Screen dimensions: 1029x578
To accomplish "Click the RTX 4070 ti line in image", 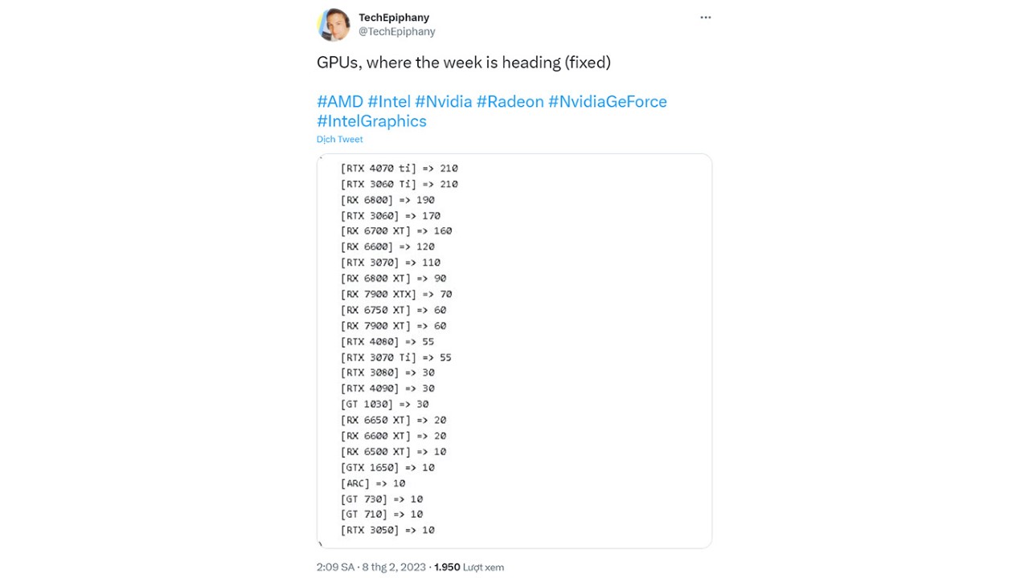I will coord(399,169).
